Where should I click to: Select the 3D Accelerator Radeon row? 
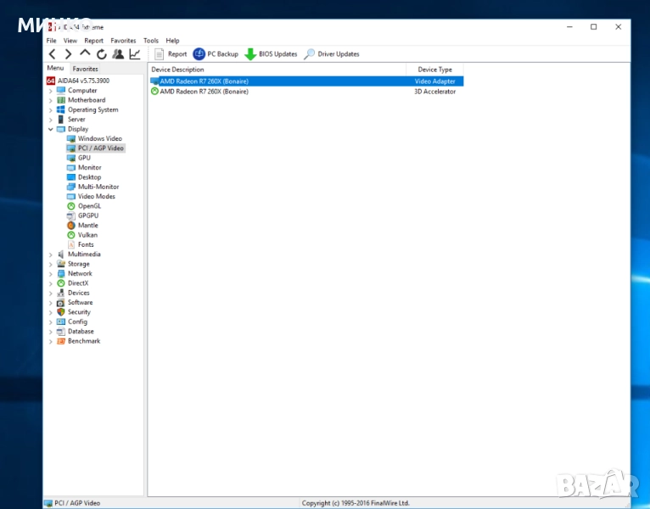[204, 92]
